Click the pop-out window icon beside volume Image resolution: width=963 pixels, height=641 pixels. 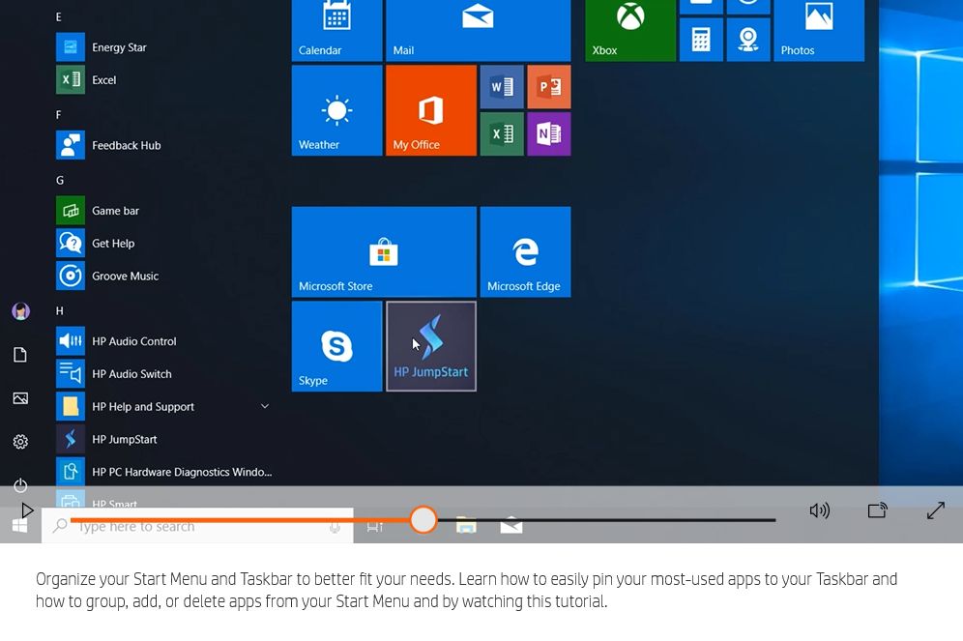click(878, 510)
